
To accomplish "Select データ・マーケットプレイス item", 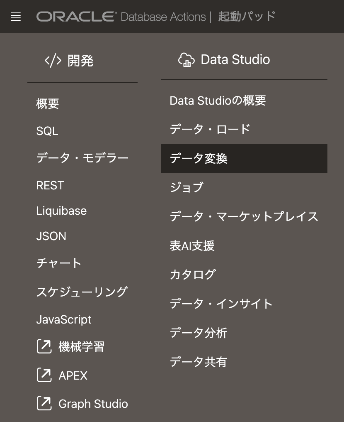I will (x=244, y=216).
